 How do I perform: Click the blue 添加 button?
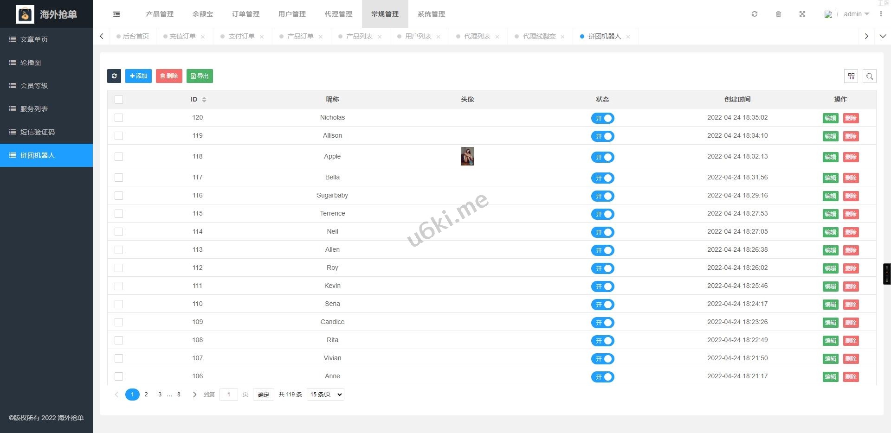coord(138,76)
